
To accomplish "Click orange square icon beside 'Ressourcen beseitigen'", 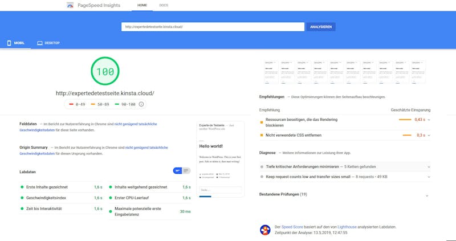I will coord(262,122).
